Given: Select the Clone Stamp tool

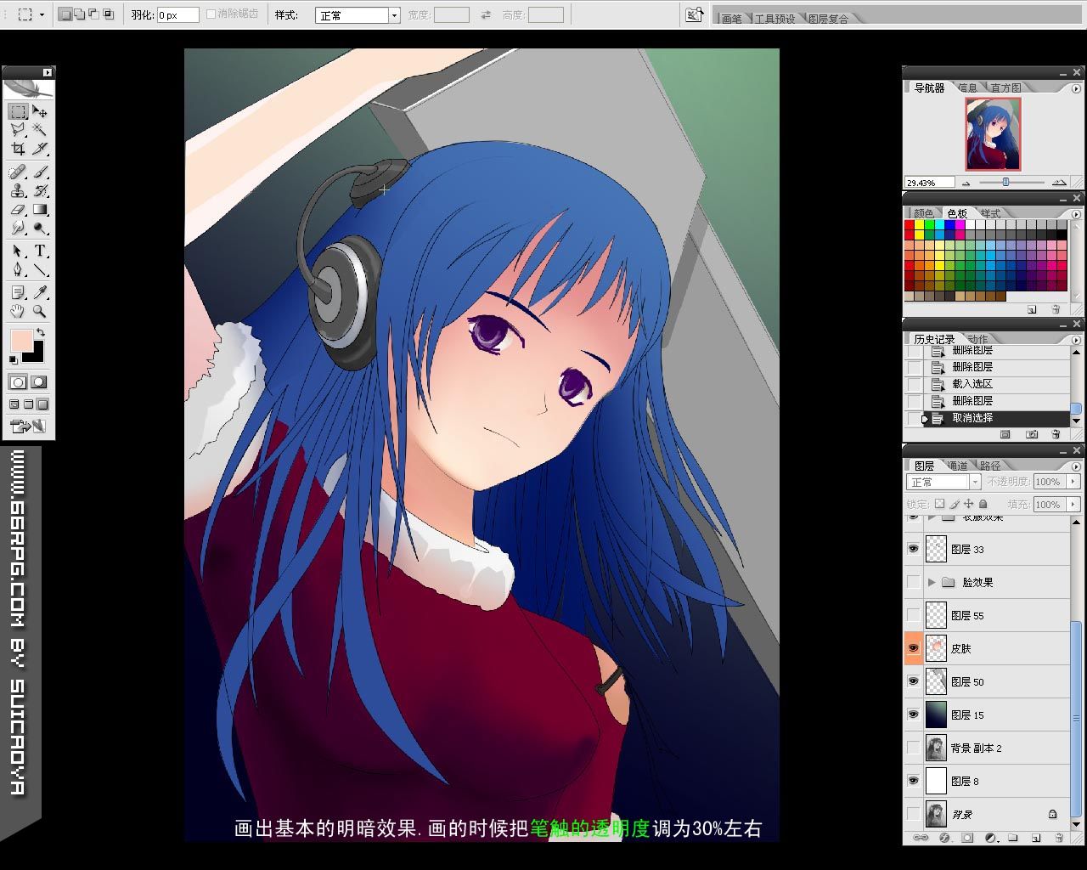Looking at the screenshot, I should (18, 190).
